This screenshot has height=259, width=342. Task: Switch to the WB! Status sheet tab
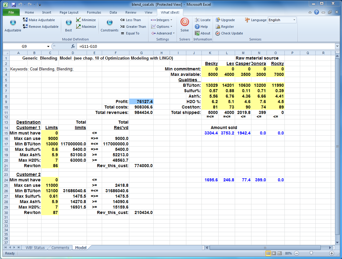click(35, 248)
